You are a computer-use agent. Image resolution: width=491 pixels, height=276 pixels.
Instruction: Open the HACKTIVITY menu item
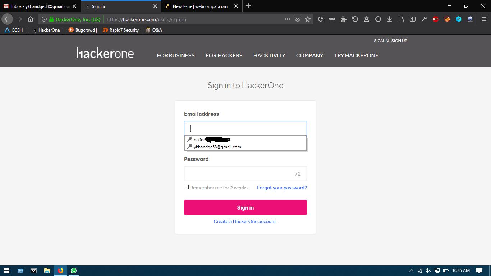tap(269, 56)
